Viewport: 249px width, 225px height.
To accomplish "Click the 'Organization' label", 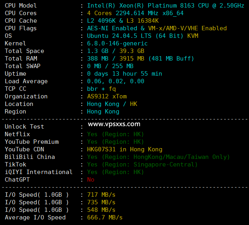I will 26,96.
